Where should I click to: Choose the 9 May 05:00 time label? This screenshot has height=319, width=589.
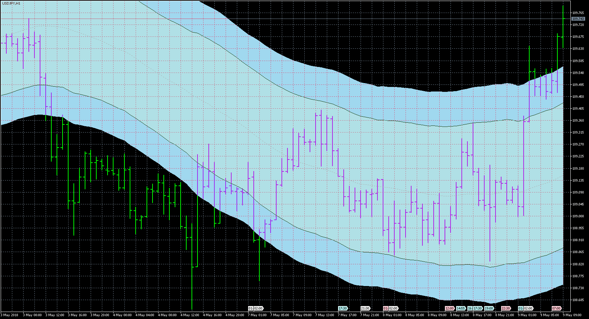point(550,315)
